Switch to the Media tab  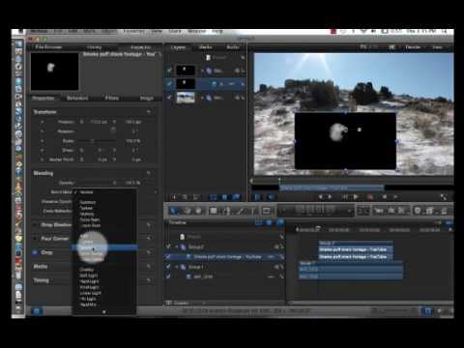click(x=205, y=47)
